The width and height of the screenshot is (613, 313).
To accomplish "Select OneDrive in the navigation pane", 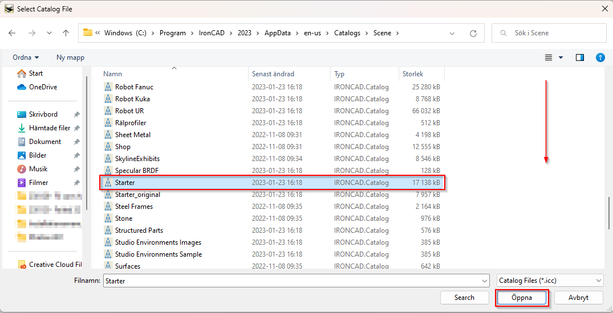I will 38,87.
